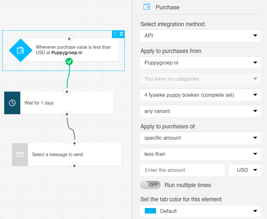Viewport: 267px width, 219px height.
Task: Open the integration method API dropdown
Action: pyautogui.click(x=201, y=35)
